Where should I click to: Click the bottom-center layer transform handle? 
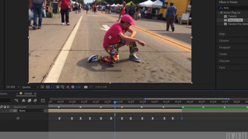[x=110, y=83]
